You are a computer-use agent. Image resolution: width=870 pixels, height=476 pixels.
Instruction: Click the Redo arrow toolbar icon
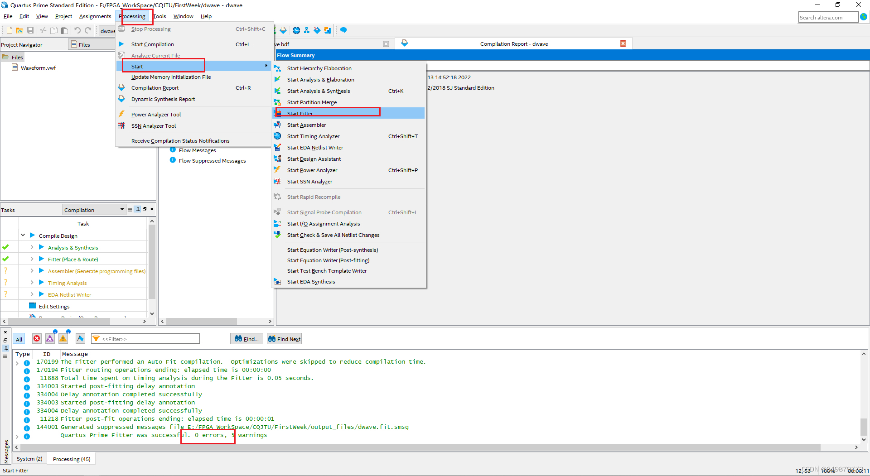pos(88,30)
